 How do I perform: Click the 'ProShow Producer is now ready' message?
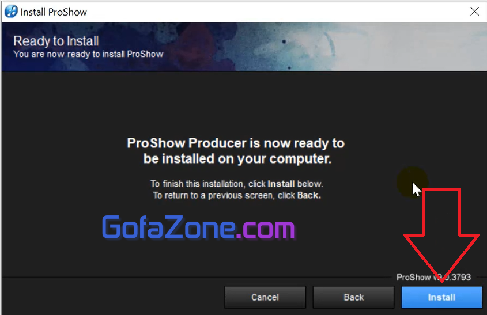tap(236, 151)
